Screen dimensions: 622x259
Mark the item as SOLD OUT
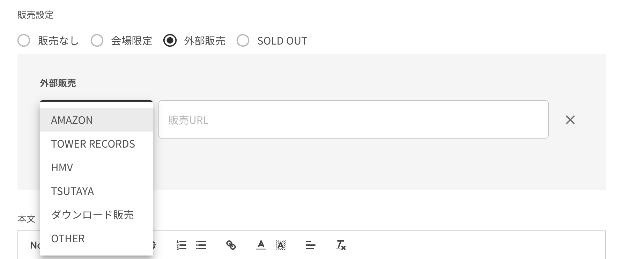[243, 40]
